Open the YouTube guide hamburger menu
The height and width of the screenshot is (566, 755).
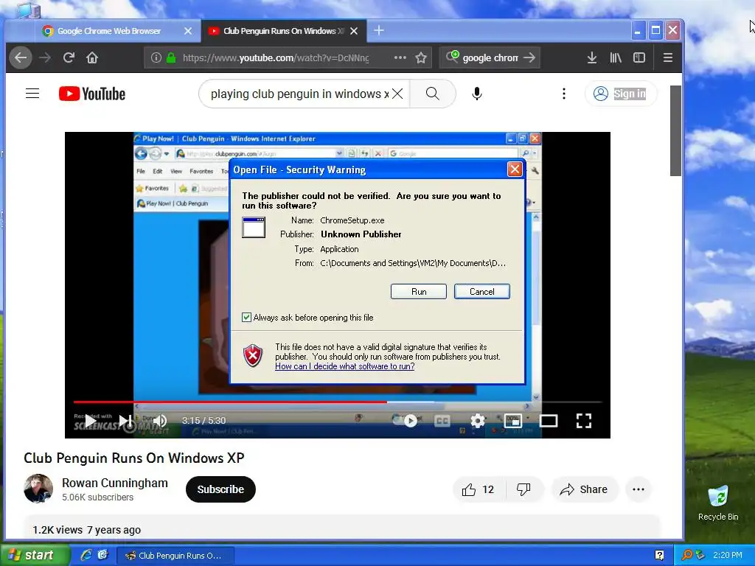point(32,94)
